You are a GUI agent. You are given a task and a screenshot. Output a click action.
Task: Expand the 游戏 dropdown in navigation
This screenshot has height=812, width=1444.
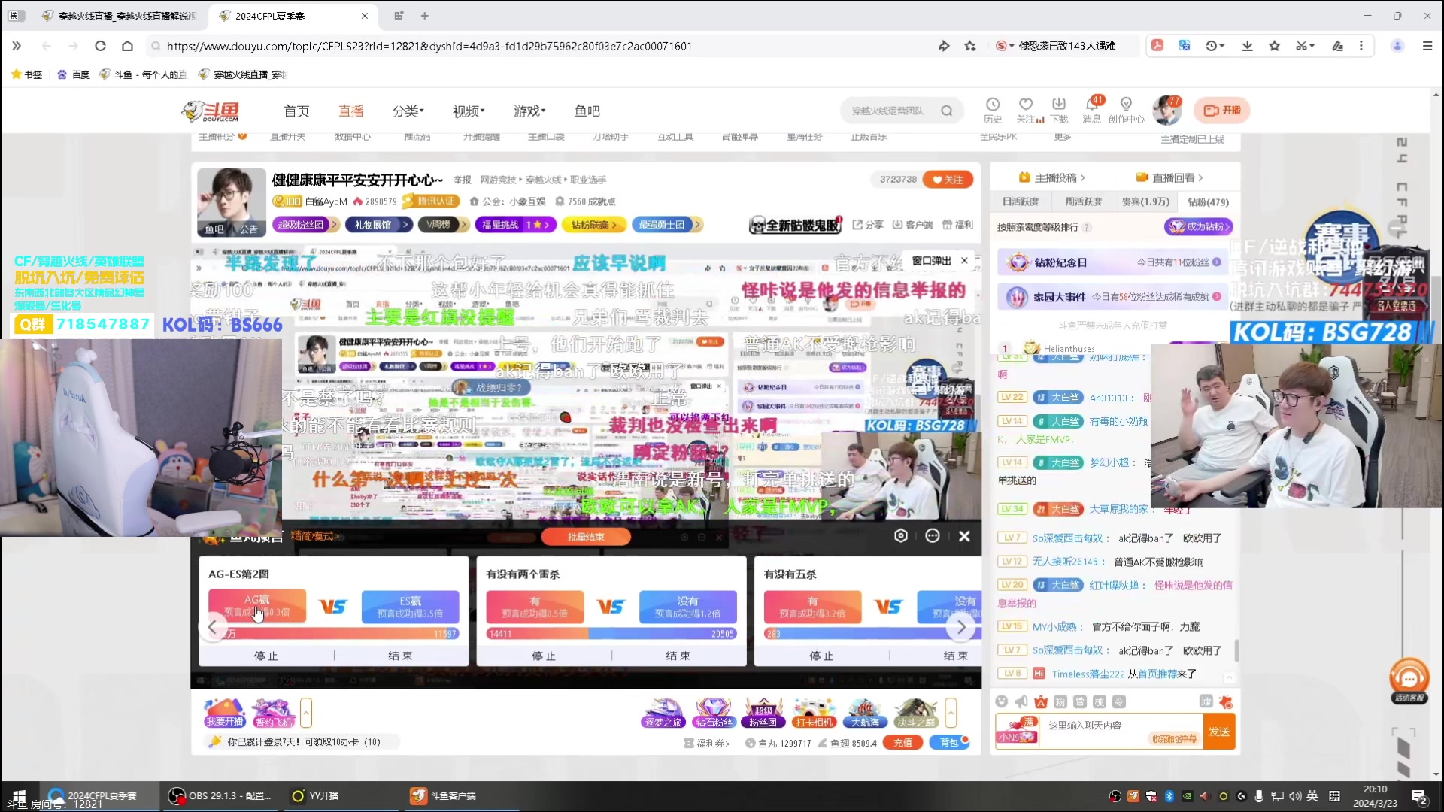[529, 111]
